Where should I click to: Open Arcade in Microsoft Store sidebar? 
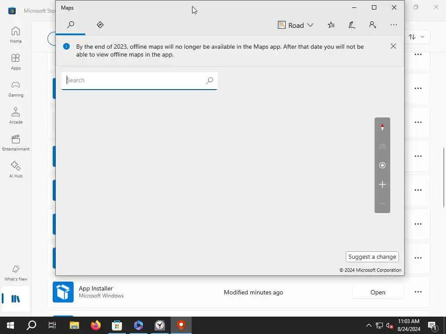tap(16, 116)
